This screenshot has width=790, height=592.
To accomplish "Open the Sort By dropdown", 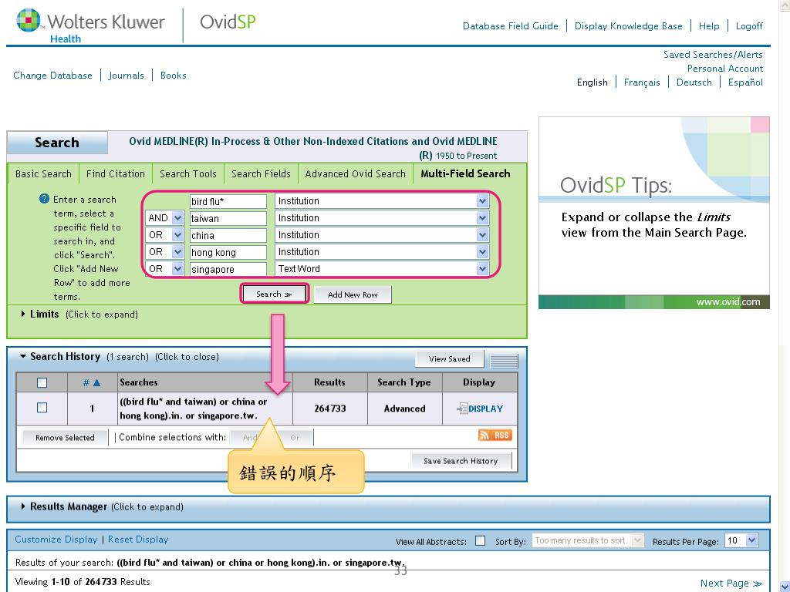I will 587,540.
